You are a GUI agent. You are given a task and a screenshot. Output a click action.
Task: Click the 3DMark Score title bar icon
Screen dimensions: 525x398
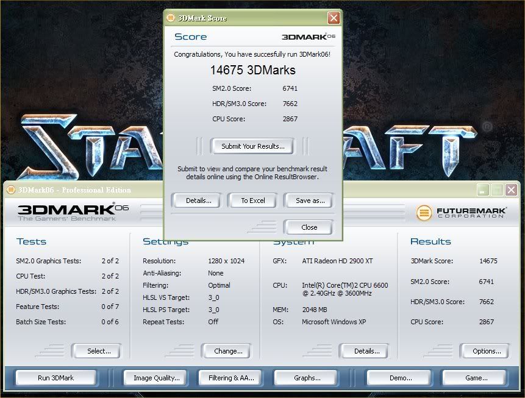pyautogui.click(x=171, y=18)
